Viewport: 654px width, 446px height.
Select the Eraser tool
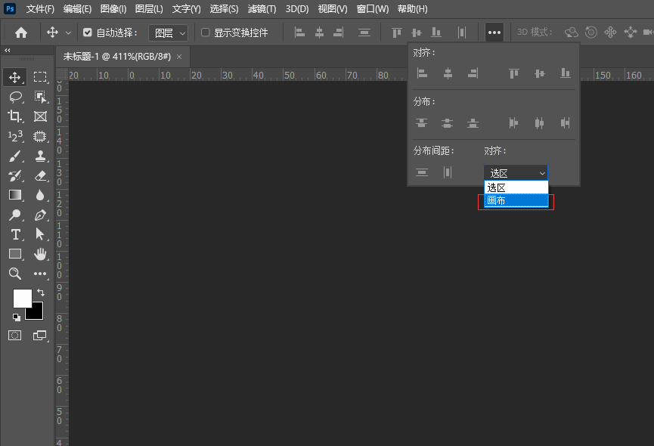tap(40, 175)
